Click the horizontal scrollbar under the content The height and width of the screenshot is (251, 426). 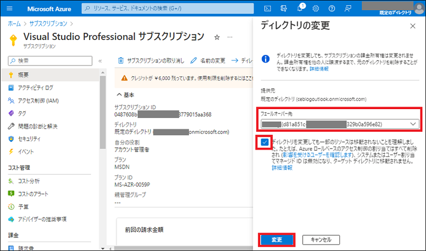click(184, 248)
